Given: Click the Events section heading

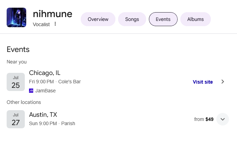Looking at the screenshot, I should tap(18, 49).
